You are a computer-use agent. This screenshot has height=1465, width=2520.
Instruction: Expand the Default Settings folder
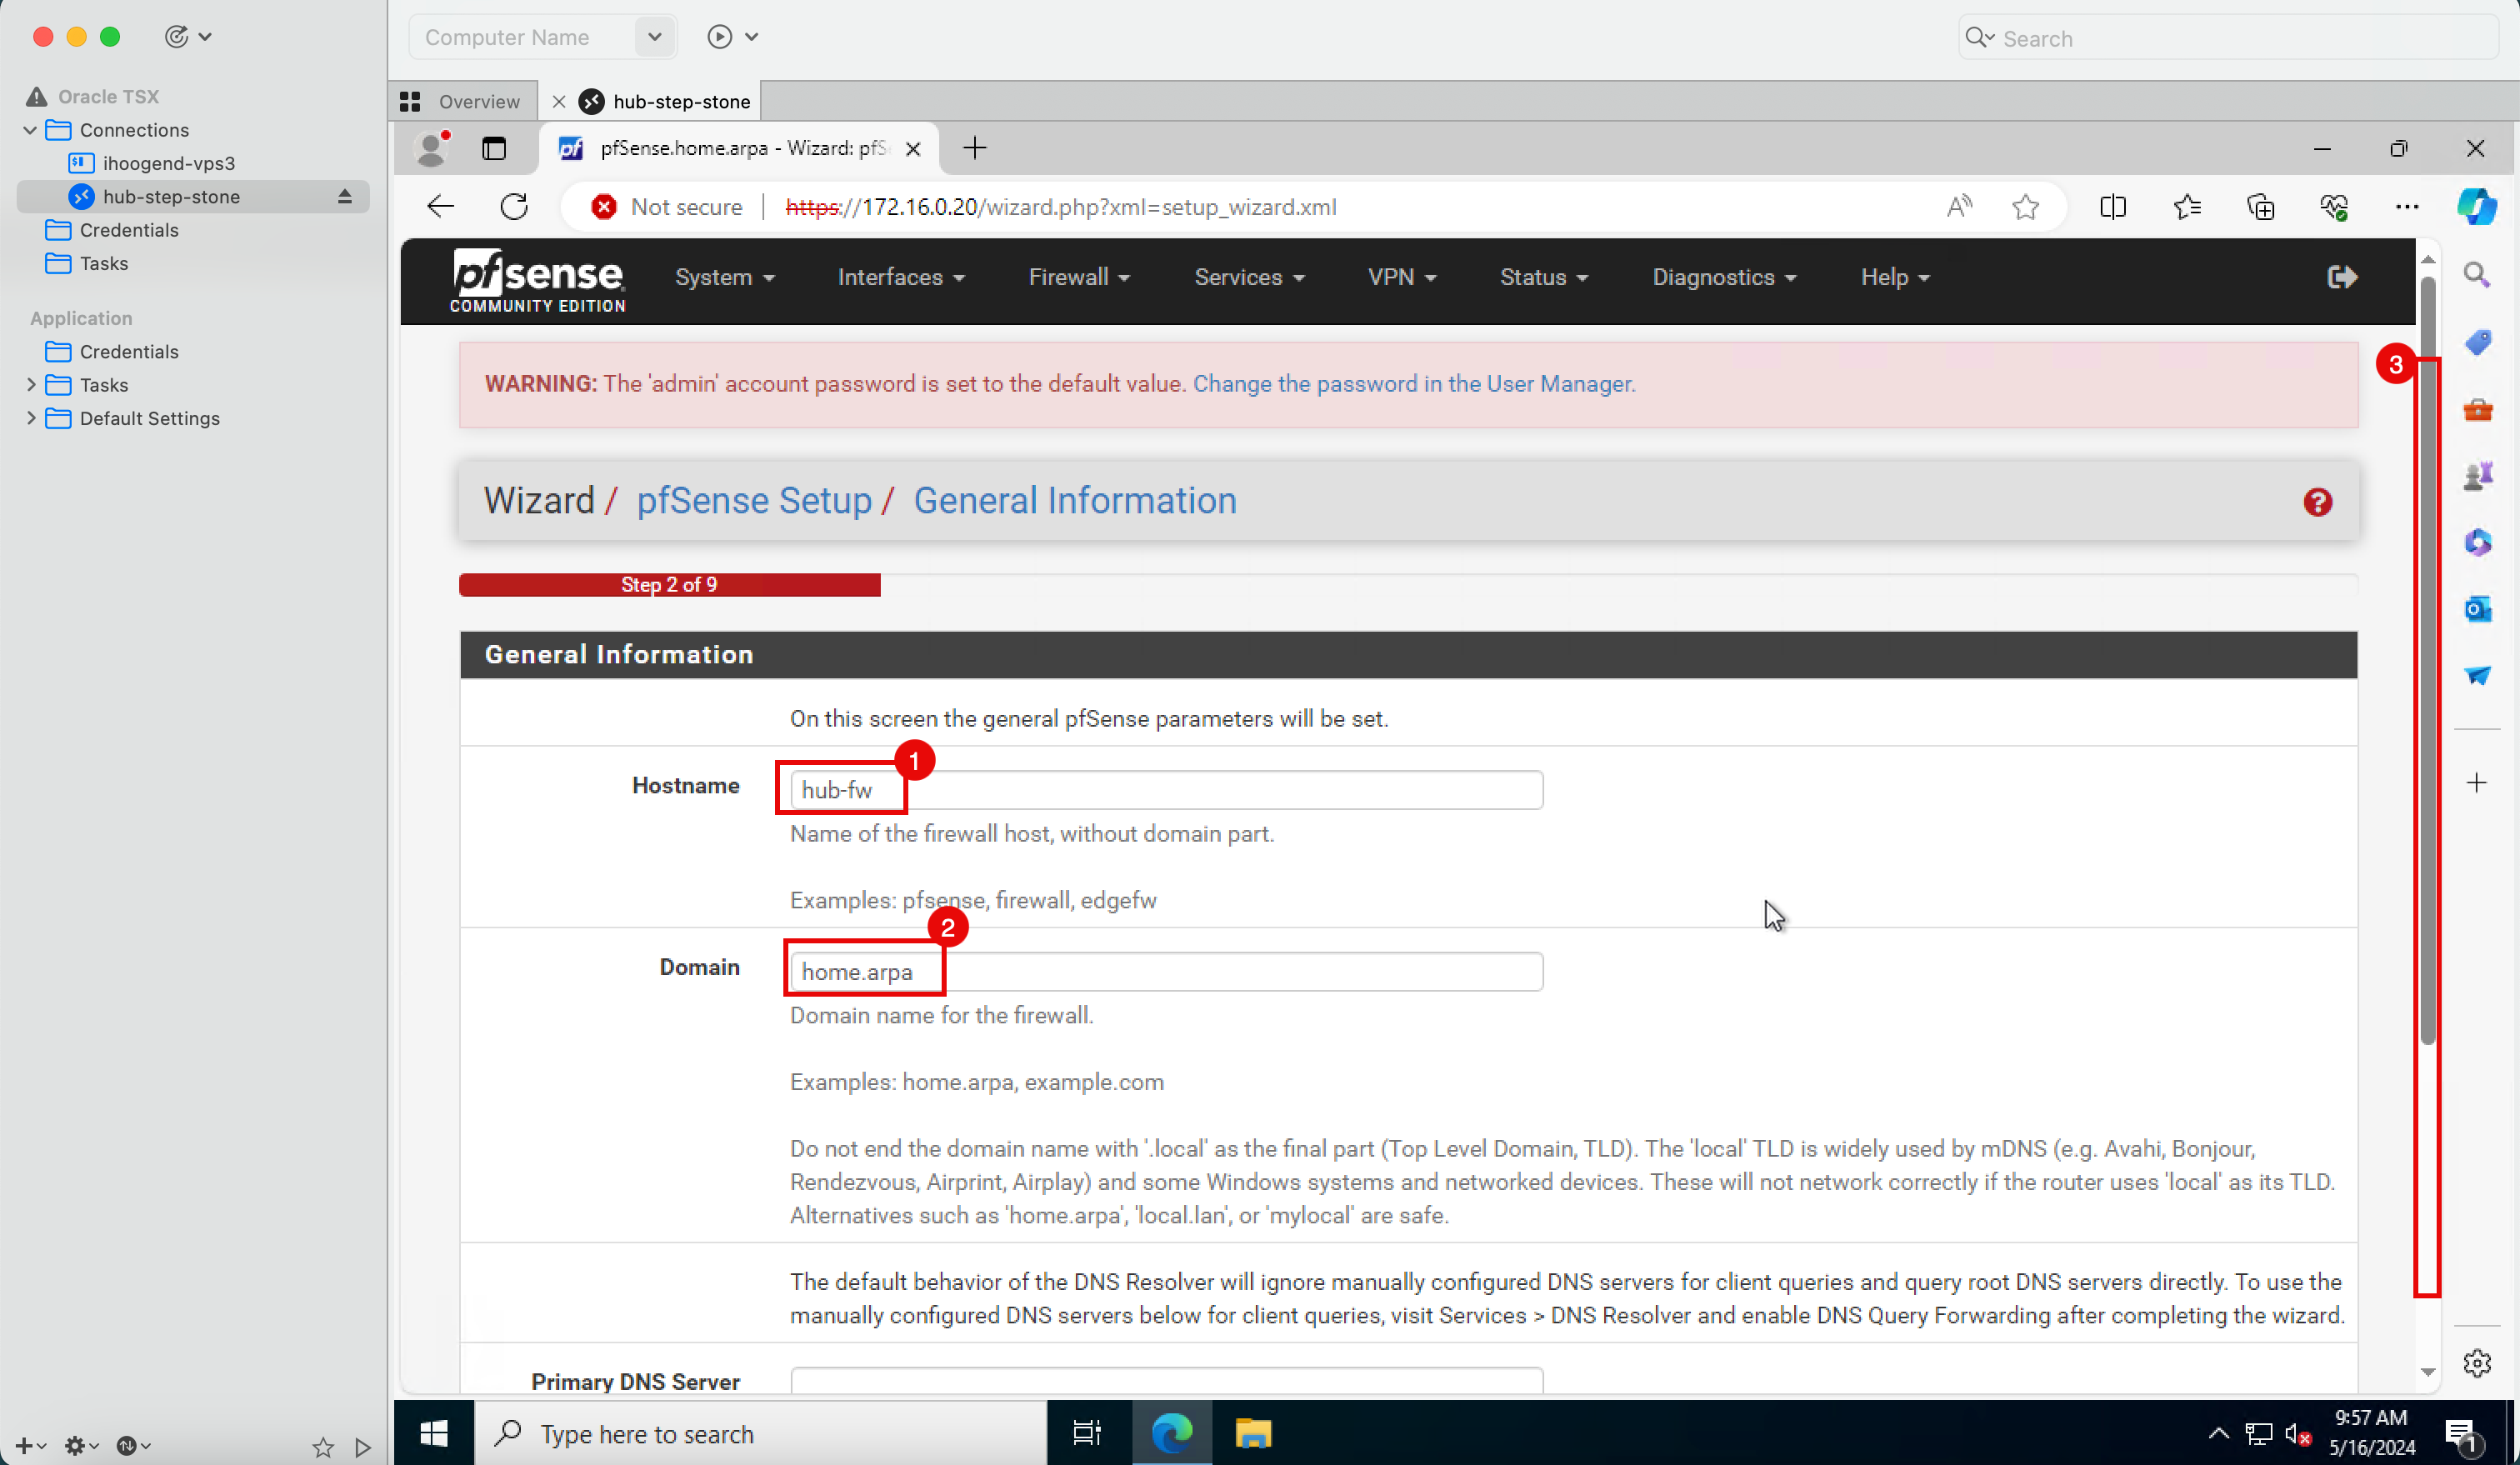(30, 418)
